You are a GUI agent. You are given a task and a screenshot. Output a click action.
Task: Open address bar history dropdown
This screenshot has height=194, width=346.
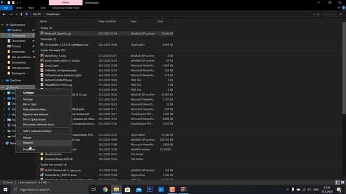point(314,15)
